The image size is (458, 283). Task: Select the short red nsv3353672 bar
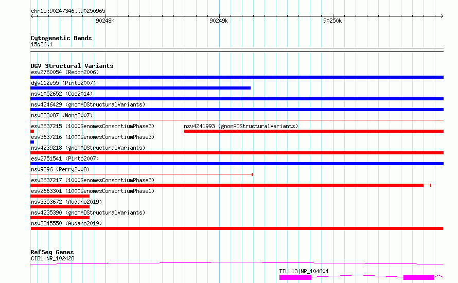coord(60,207)
